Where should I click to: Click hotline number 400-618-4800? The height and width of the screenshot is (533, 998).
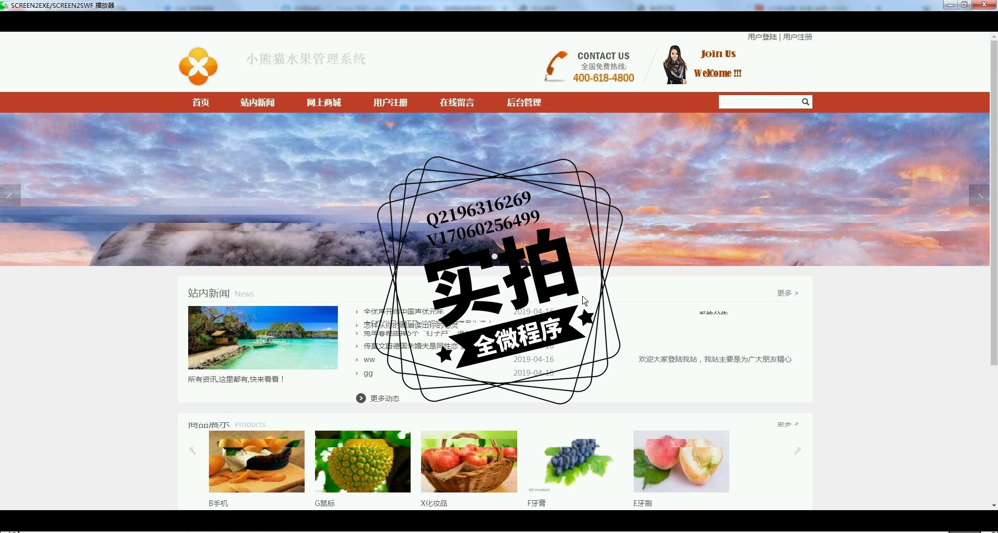point(603,78)
